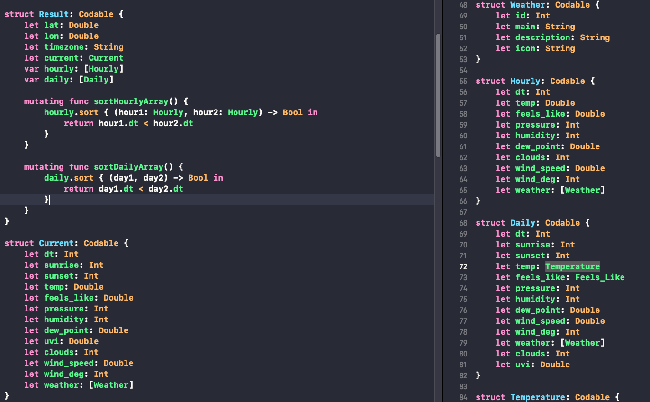Viewport: 650px width, 402px height.
Task: Click 'Hourly' struct name on line 55
Action: (525, 81)
